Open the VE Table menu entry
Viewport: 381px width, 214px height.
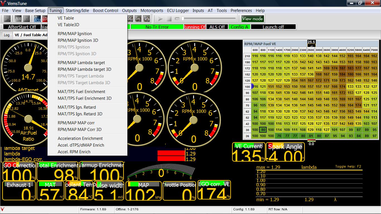point(66,18)
